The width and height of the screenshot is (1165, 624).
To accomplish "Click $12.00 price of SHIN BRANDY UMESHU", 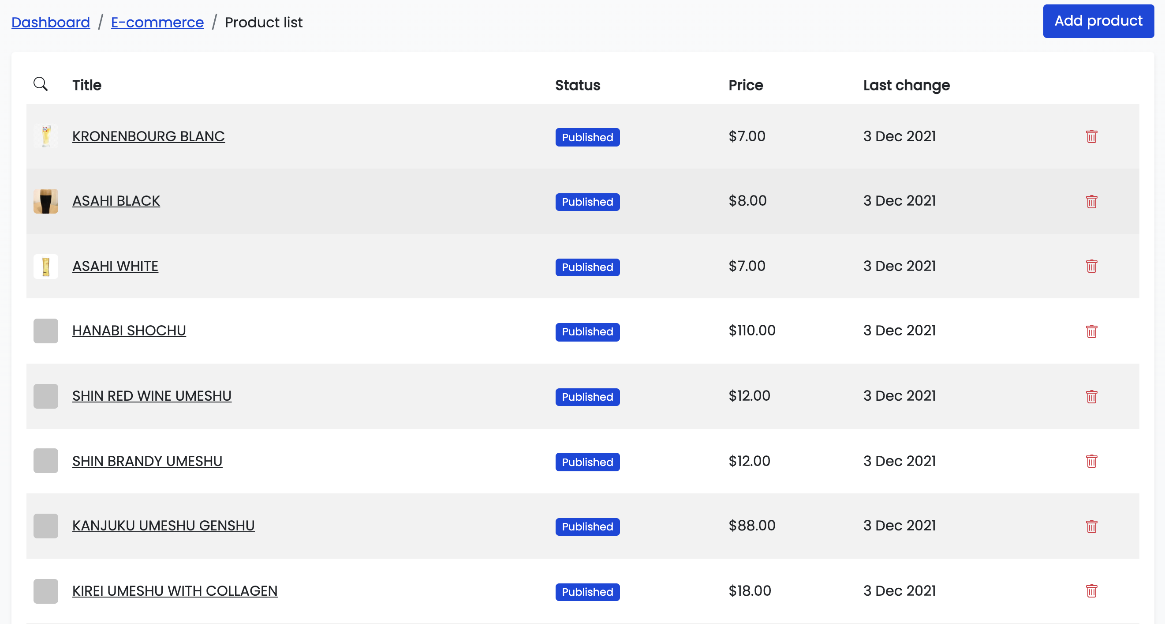I will [749, 461].
